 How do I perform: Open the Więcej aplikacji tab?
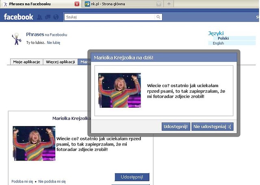(61, 62)
